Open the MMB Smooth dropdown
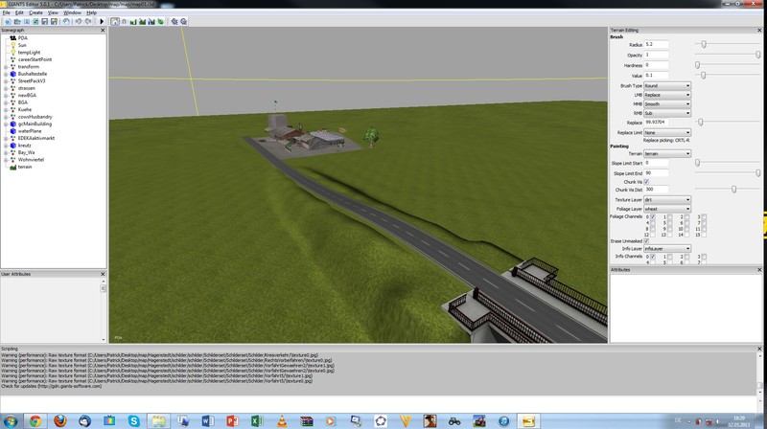 [667, 104]
